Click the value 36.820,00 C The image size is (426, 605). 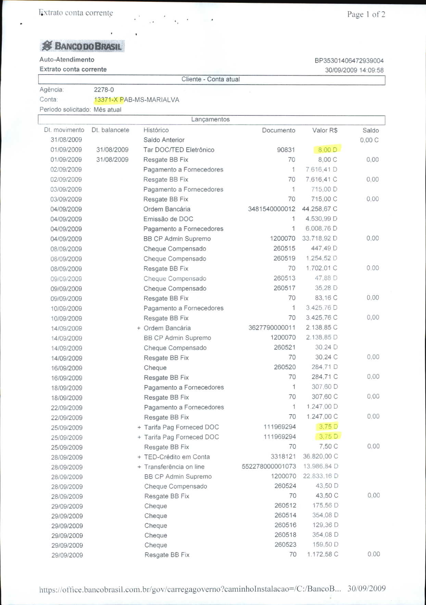click(321, 457)
